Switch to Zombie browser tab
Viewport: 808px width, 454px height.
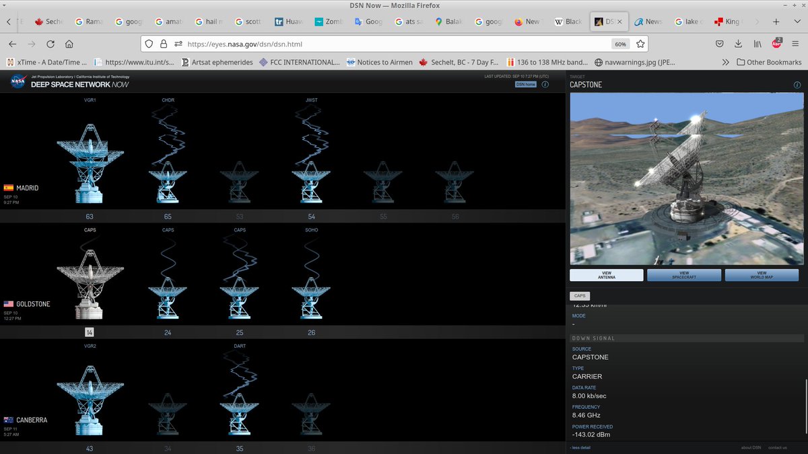(328, 22)
